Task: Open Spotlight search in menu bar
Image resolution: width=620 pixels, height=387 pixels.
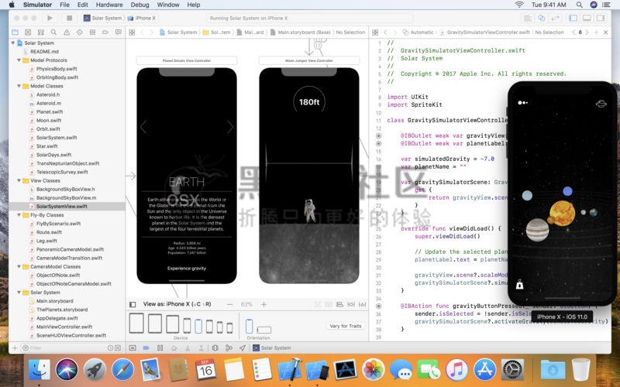Action: [x=579, y=5]
